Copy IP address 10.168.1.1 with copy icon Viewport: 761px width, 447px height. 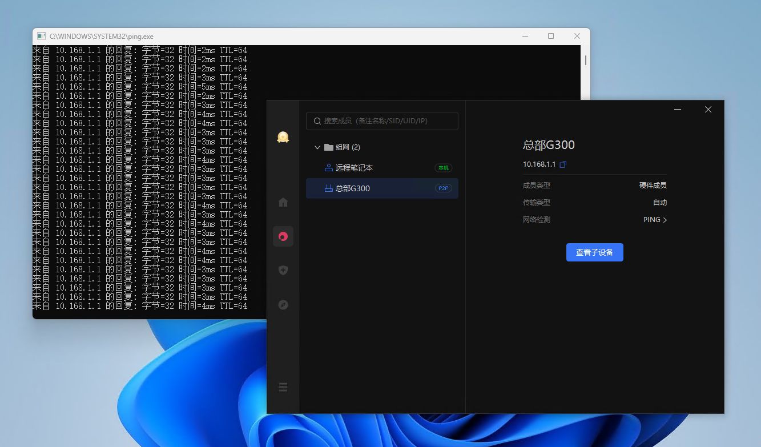(x=563, y=164)
